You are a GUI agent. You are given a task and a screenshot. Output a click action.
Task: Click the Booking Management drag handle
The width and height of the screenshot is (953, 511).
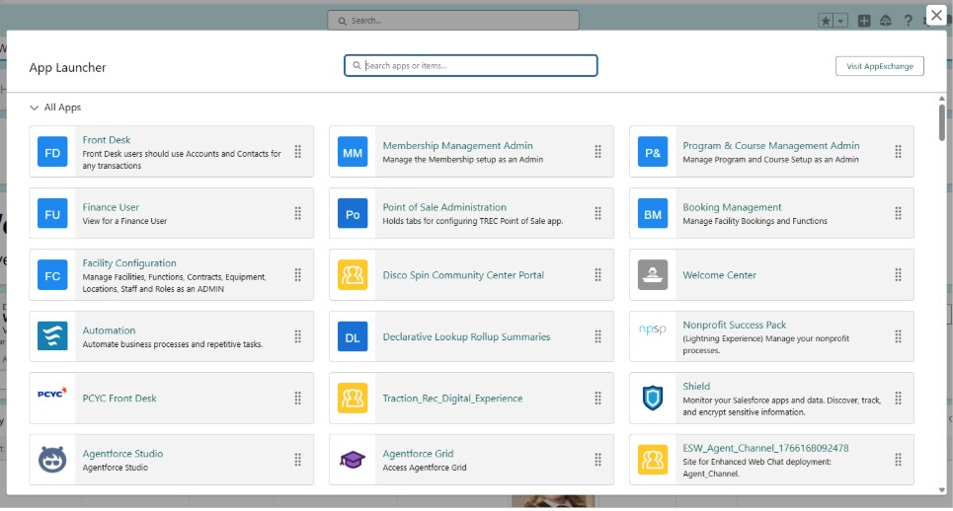(899, 214)
